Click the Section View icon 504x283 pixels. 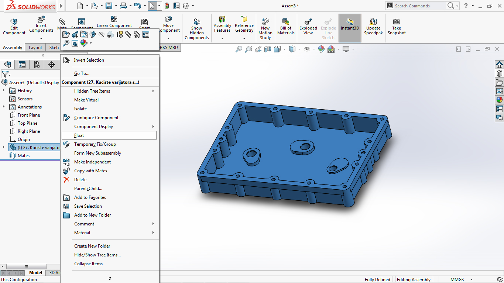point(268,49)
